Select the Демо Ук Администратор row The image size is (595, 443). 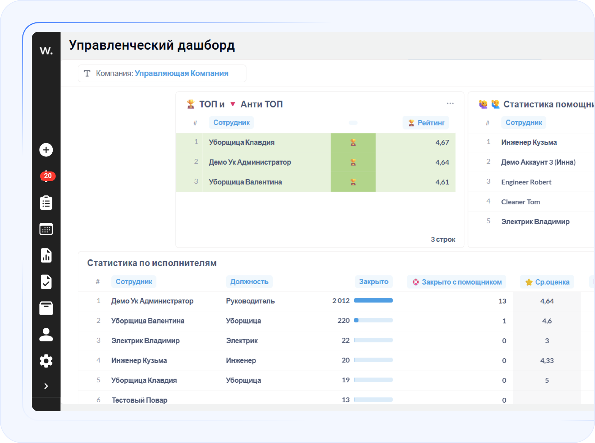click(152, 301)
